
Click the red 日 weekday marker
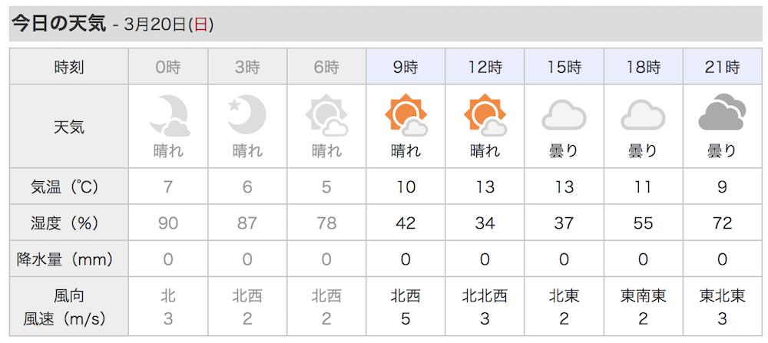click(200, 25)
